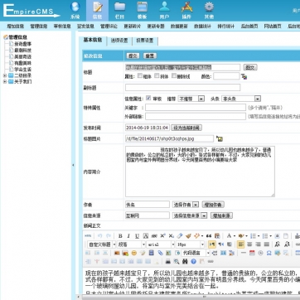Switch to the 投票设置 tab
The height and width of the screenshot is (300, 300).
(x=145, y=41)
